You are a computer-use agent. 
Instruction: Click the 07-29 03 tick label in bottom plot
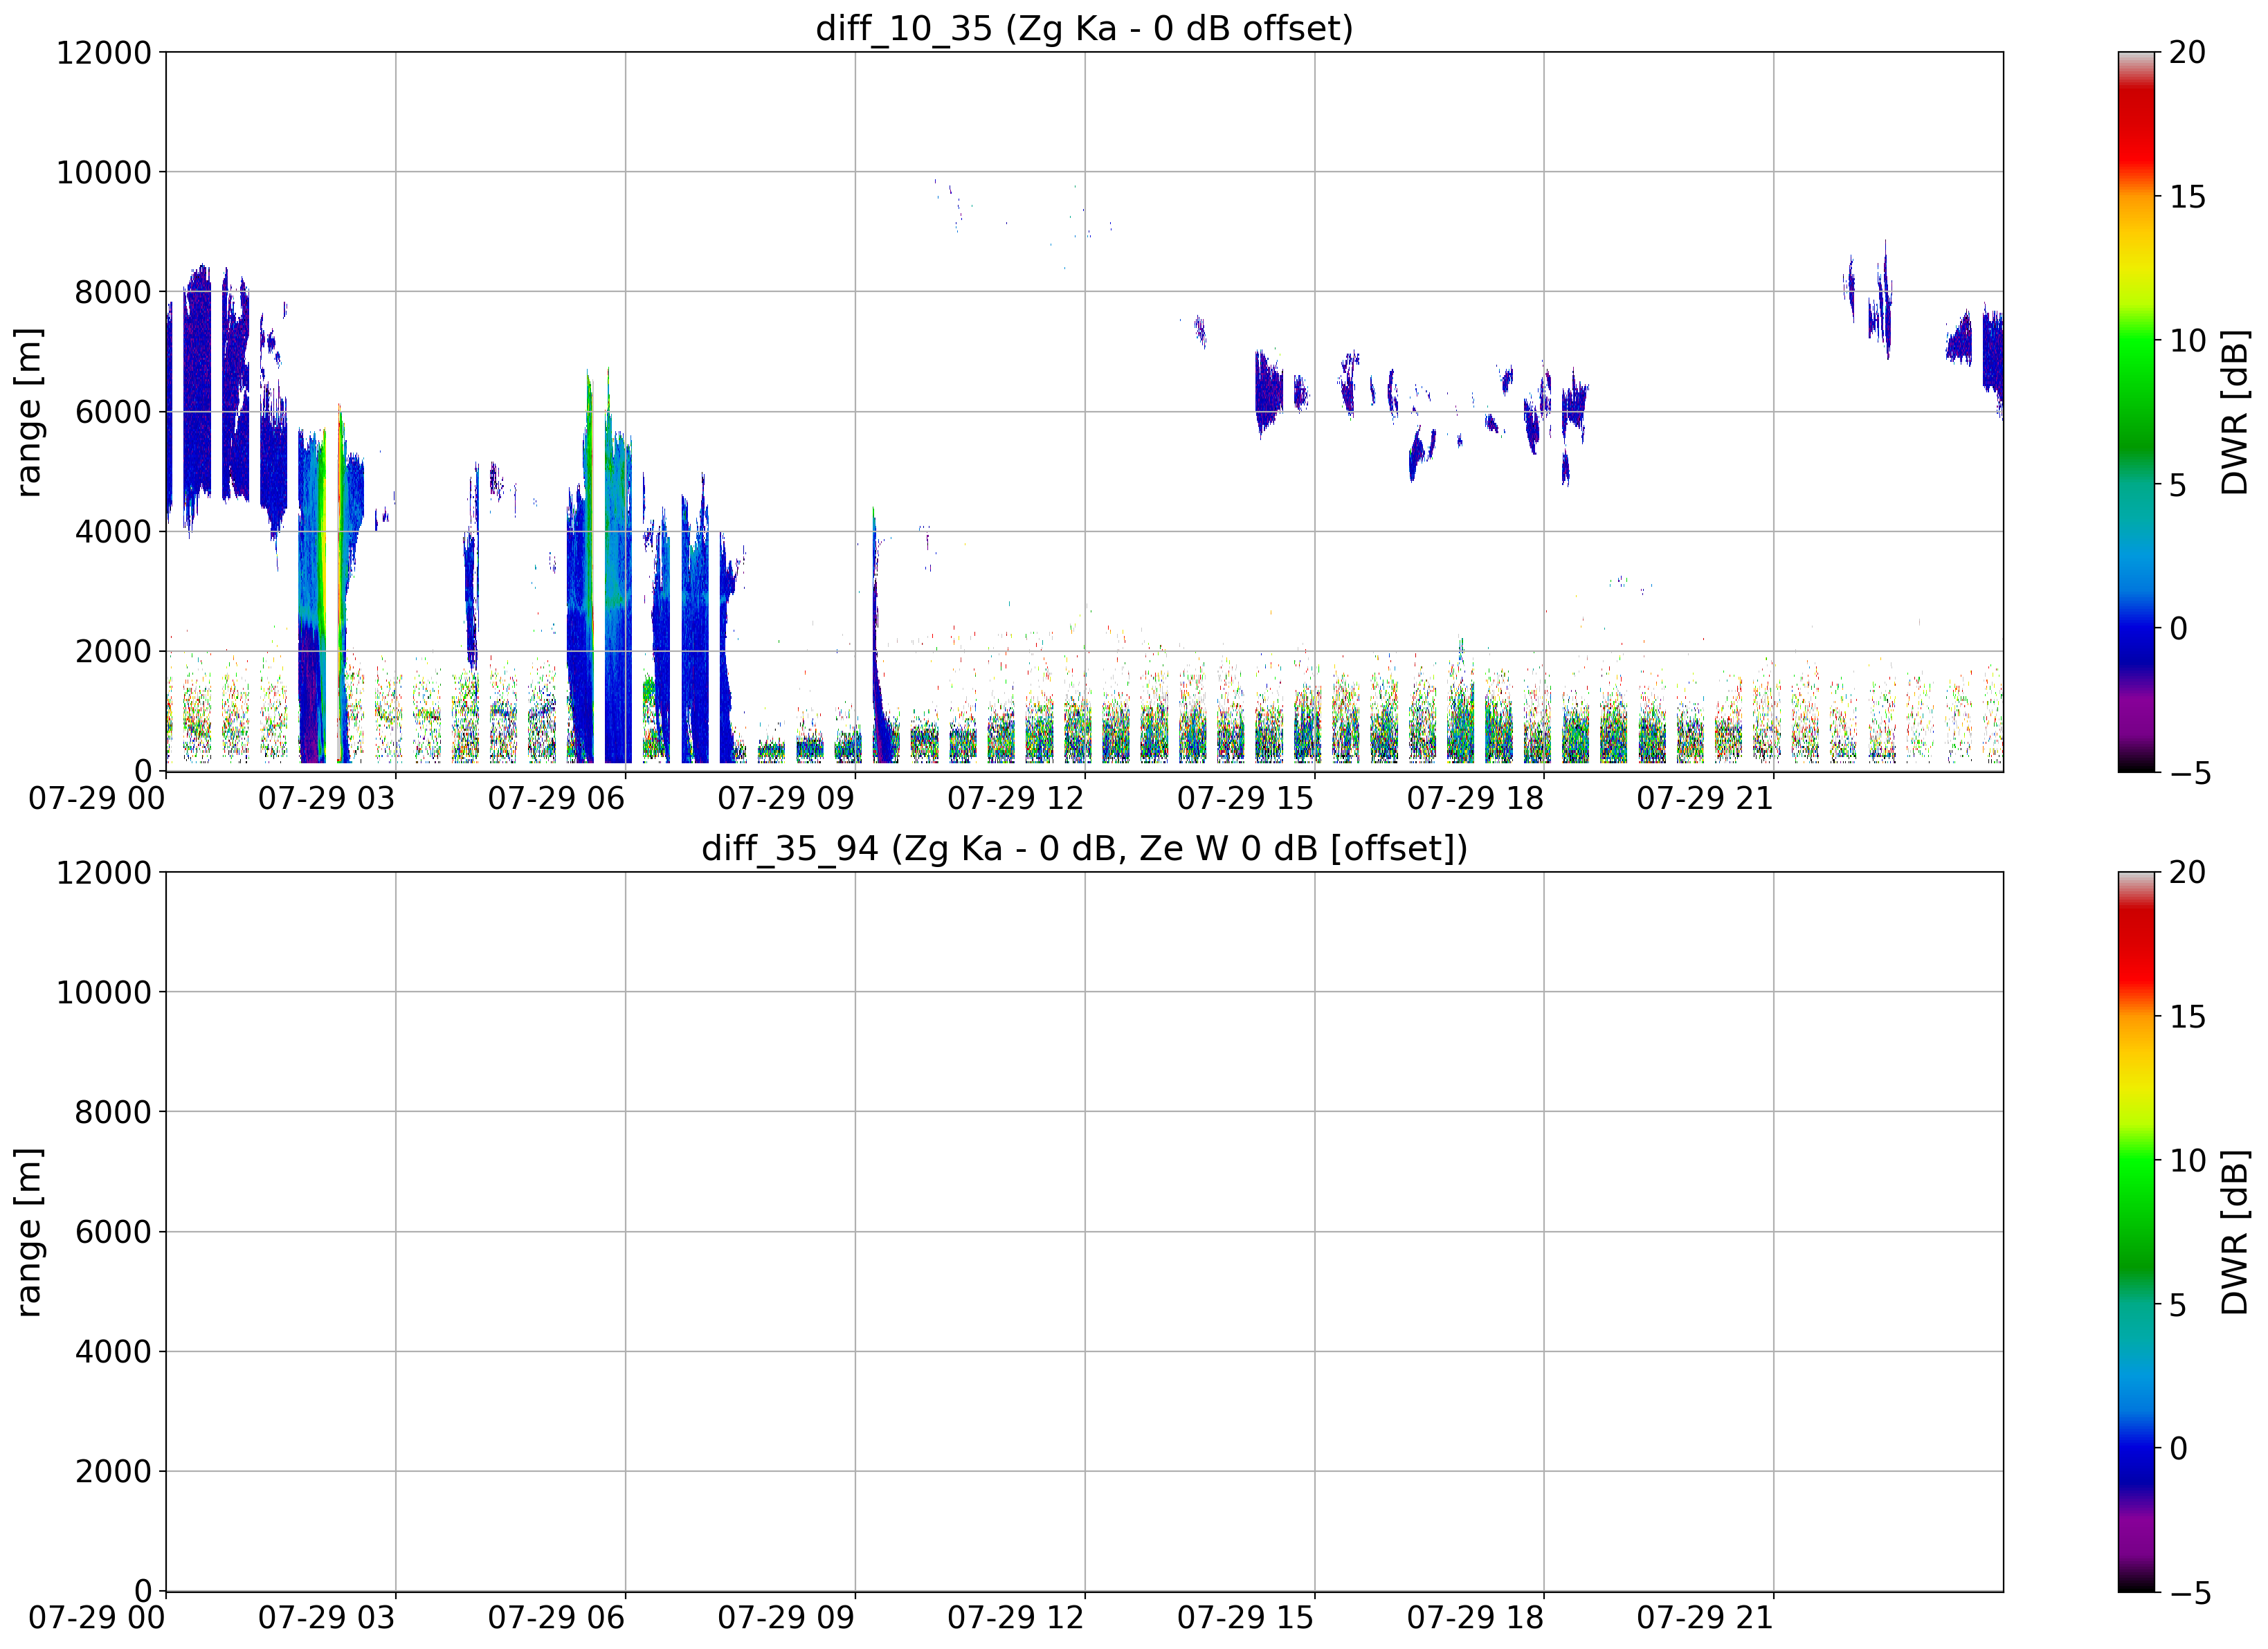click(327, 1618)
